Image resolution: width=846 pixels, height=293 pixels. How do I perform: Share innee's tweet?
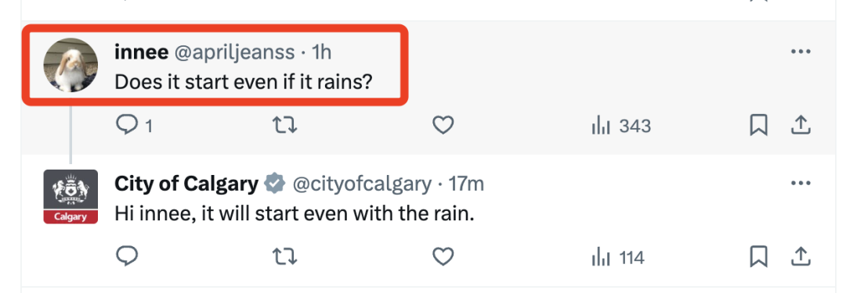coord(801,126)
